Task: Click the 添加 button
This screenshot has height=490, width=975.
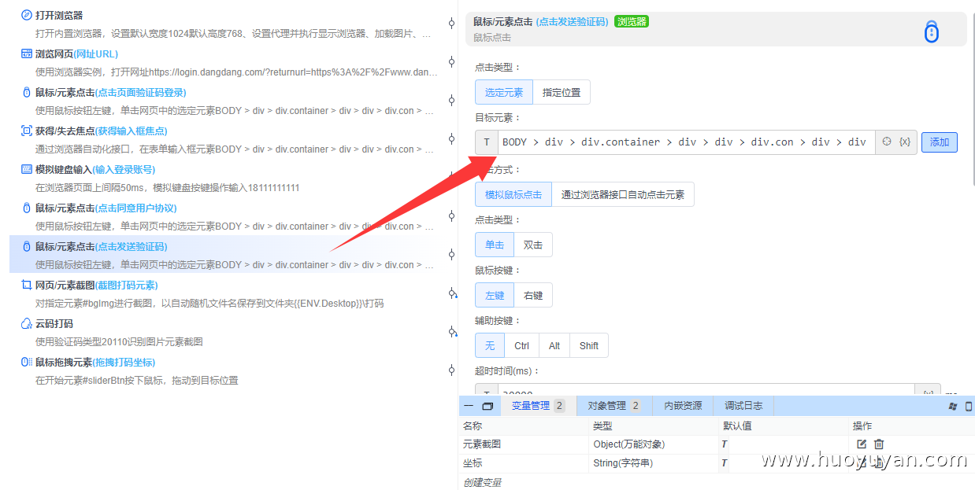Action: pos(940,142)
